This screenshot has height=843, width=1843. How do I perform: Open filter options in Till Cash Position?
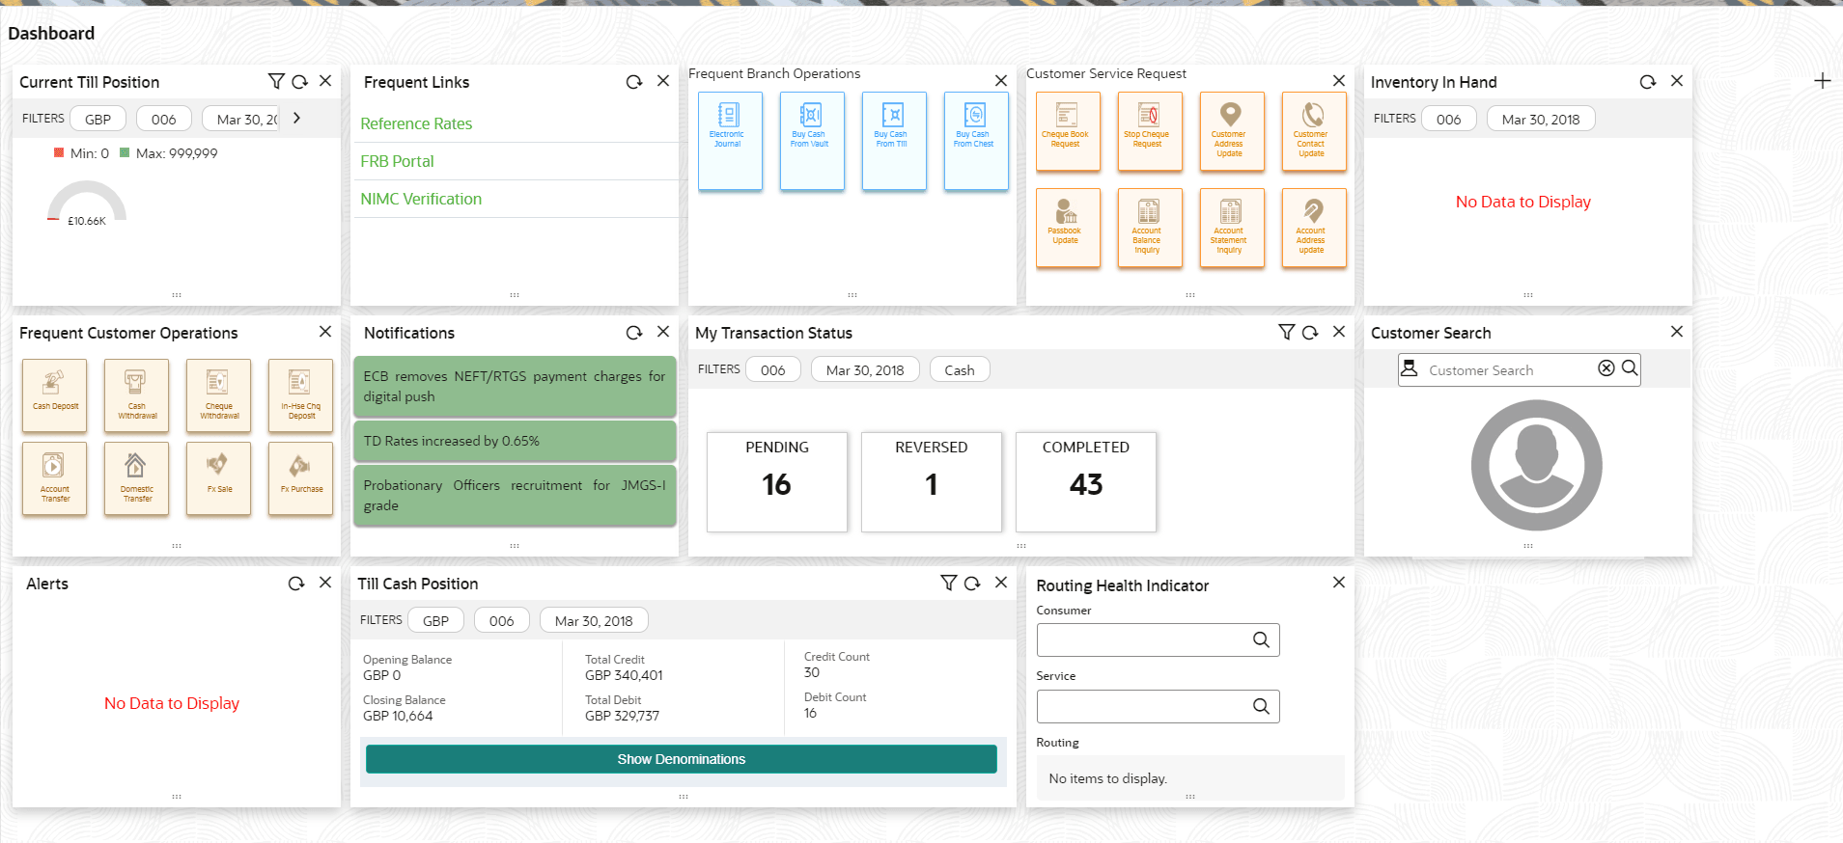[x=948, y=584]
